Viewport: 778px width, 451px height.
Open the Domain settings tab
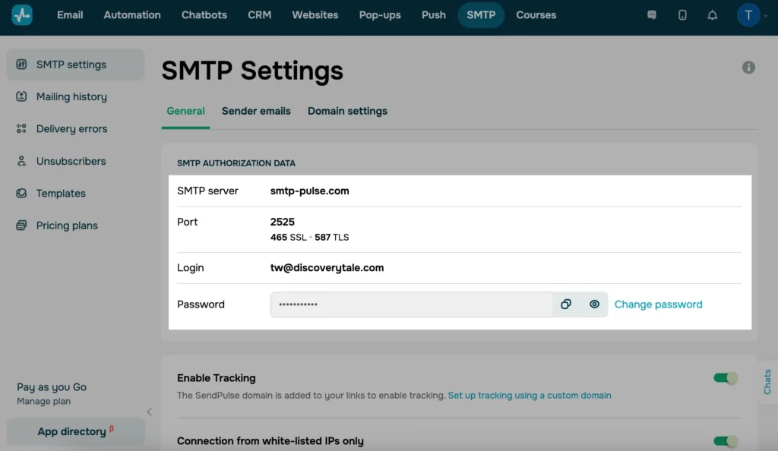pos(347,111)
